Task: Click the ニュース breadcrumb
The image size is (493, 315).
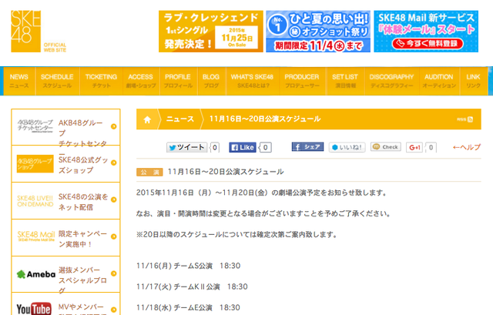Action: click(x=179, y=119)
